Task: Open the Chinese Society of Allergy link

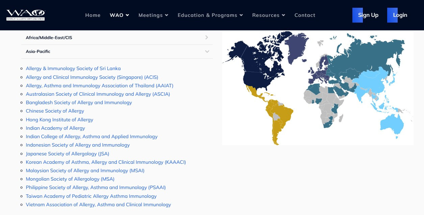Action: tap(55, 111)
